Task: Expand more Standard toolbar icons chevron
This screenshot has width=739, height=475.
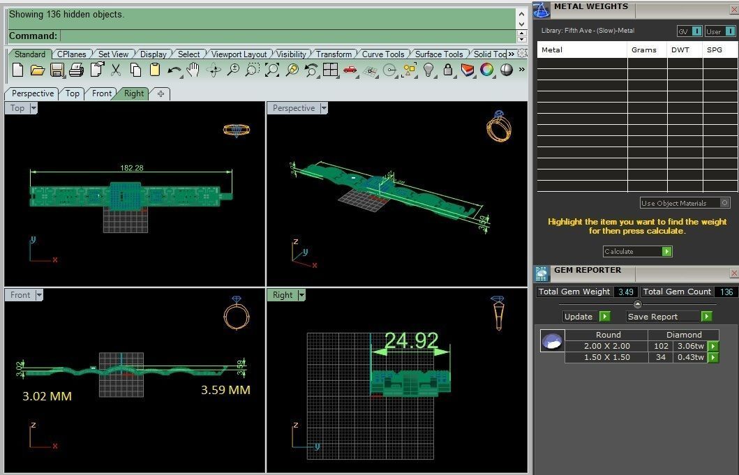Action: 522,70
